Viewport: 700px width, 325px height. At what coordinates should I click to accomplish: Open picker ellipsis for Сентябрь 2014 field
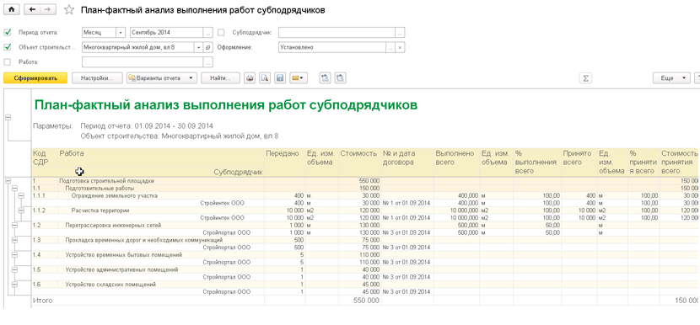tap(208, 33)
